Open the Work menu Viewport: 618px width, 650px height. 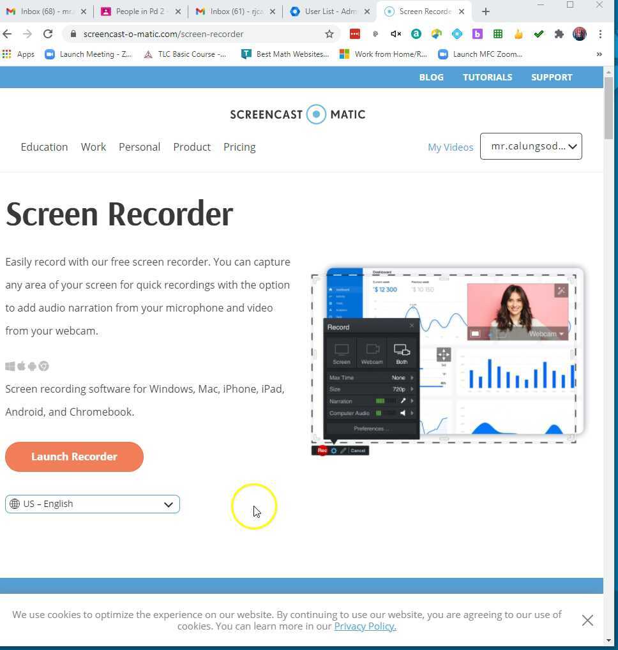[x=93, y=147]
